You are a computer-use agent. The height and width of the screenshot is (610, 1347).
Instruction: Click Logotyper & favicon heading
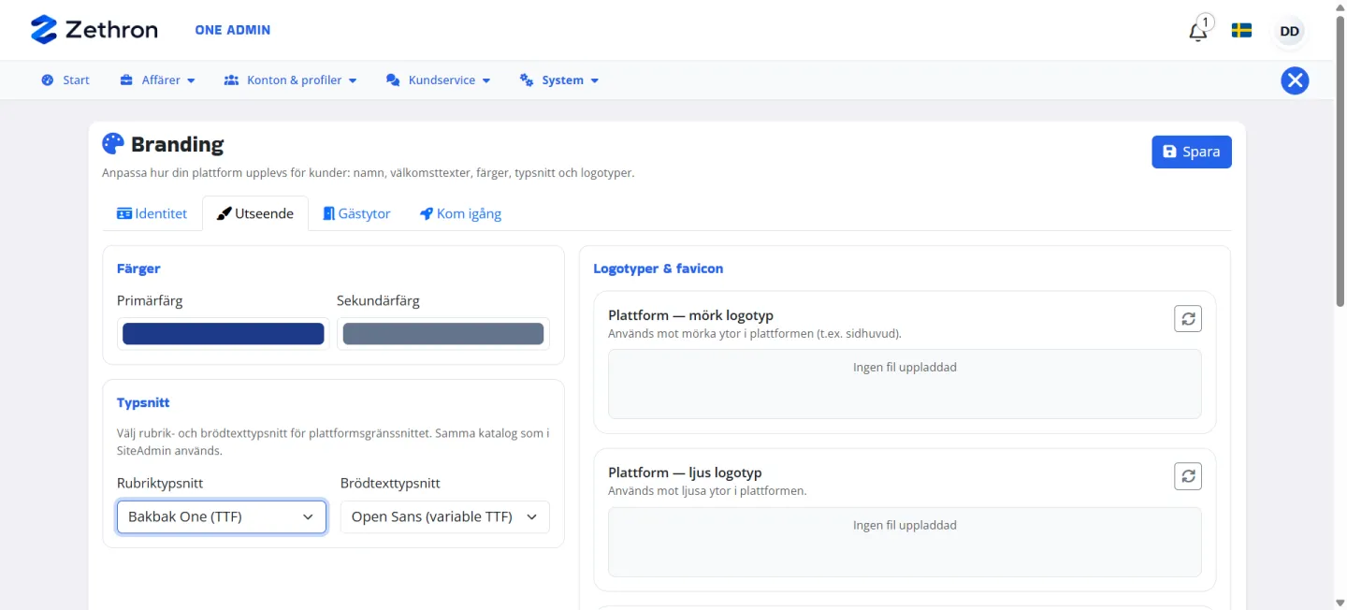coord(659,269)
